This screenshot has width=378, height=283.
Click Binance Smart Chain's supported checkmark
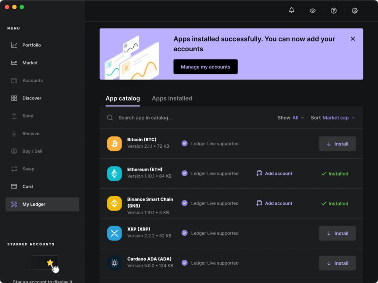point(185,203)
